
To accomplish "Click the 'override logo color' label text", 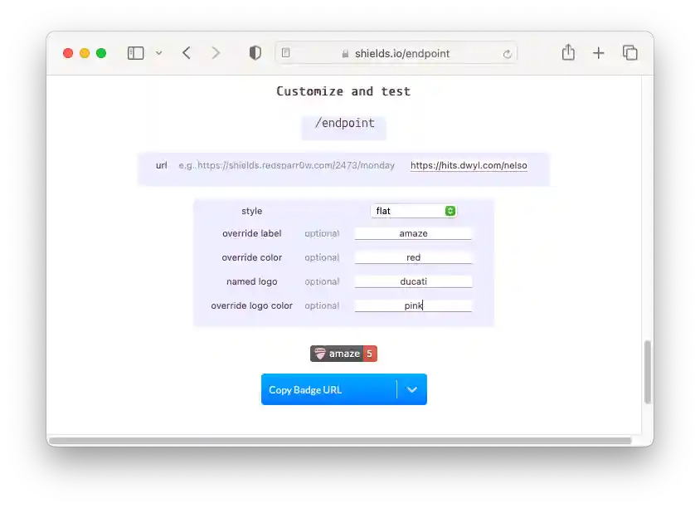I will (x=252, y=305).
